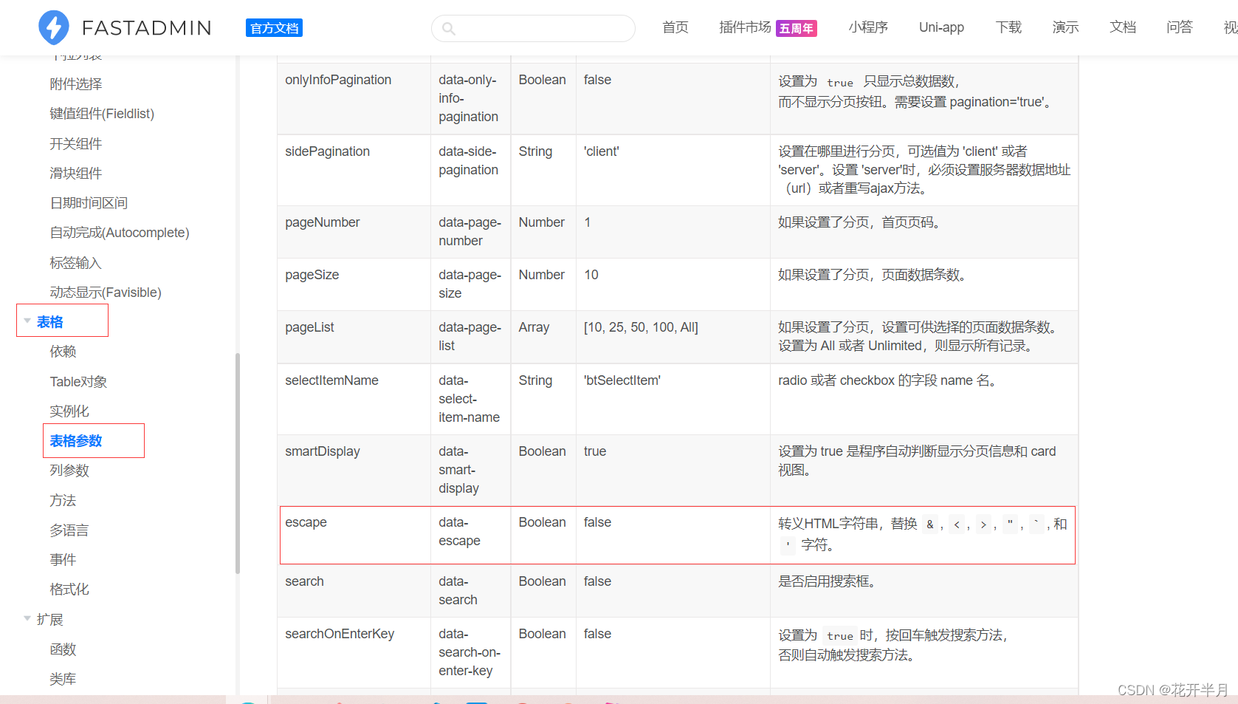The width and height of the screenshot is (1238, 704).
Task: Click the FastAdmin lightning bolt logo
Action: click(53, 27)
